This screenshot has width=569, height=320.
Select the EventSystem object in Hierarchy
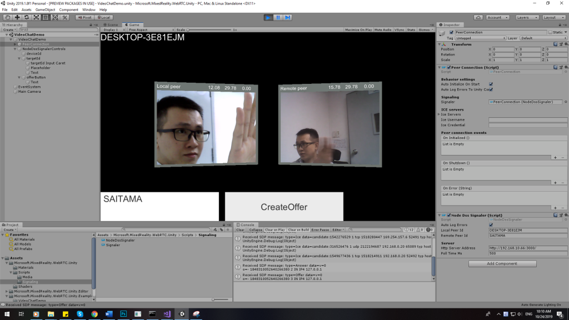[29, 87]
